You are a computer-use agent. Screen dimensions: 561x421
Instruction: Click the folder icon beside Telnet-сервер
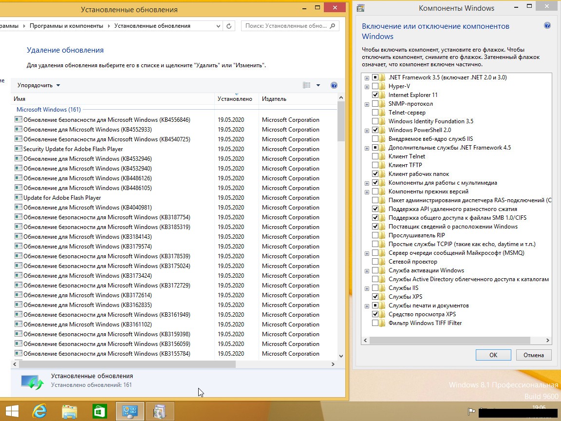point(382,113)
